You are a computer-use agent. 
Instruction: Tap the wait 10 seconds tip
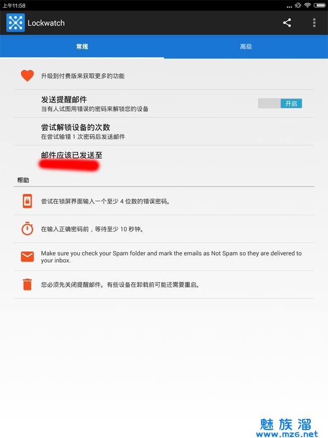(92, 229)
